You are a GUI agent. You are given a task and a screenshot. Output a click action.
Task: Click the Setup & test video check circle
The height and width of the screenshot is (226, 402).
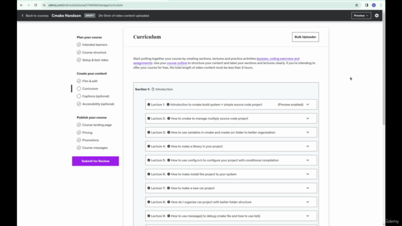click(x=79, y=60)
